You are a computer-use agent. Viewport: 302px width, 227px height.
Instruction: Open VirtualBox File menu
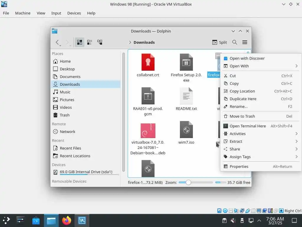click(x=6, y=13)
